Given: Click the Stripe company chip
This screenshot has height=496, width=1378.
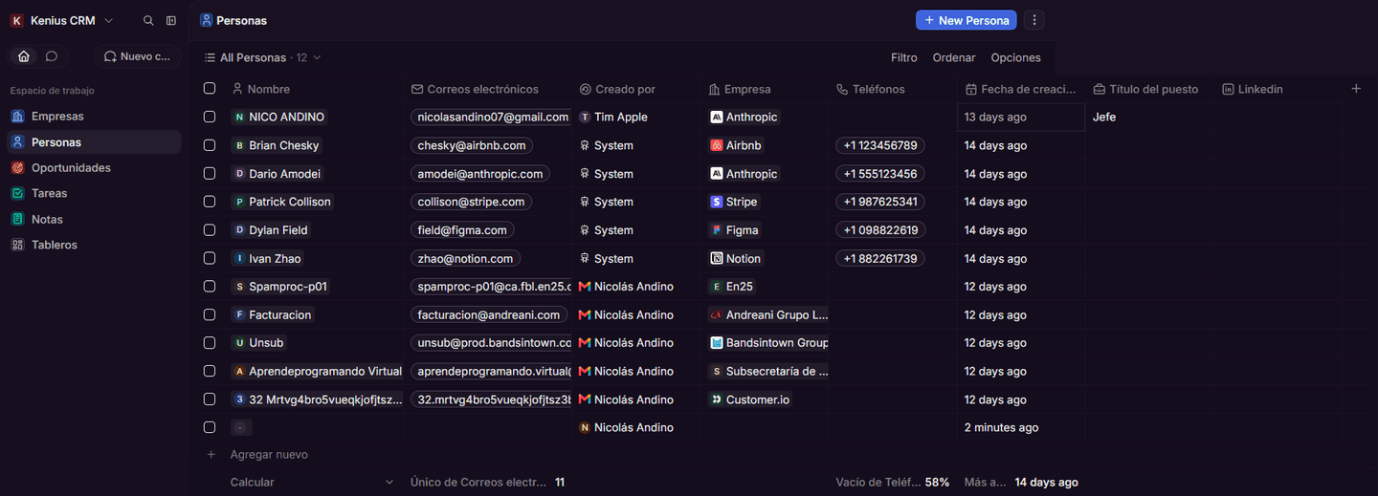Looking at the screenshot, I should pyautogui.click(x=734, y=202).
